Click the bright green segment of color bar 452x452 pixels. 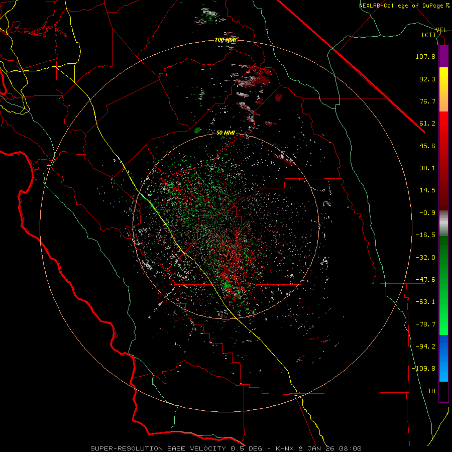pos(443,285)
